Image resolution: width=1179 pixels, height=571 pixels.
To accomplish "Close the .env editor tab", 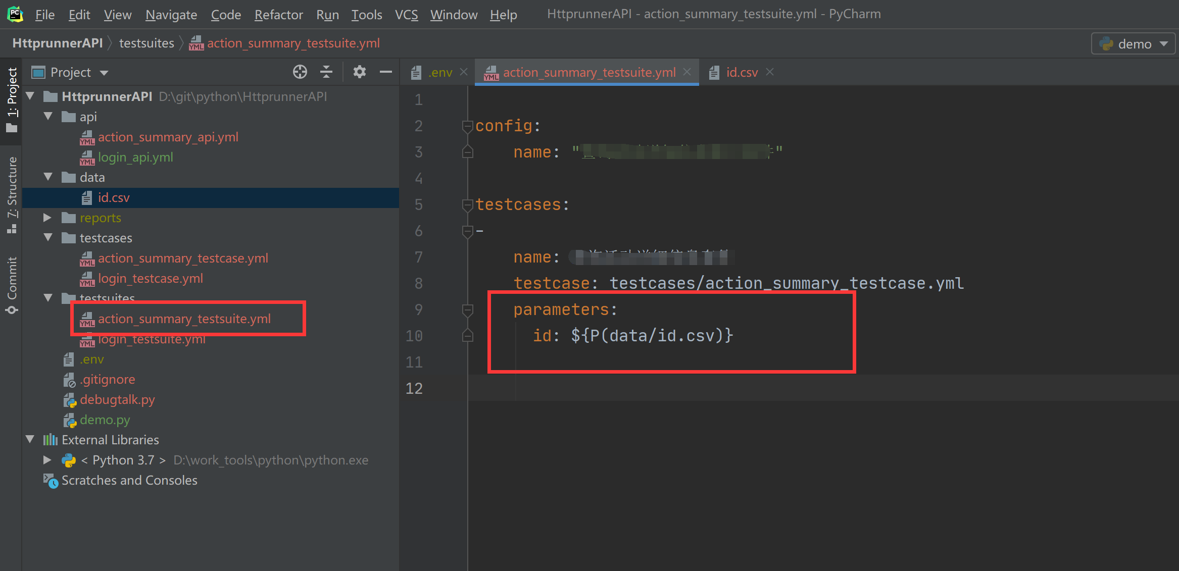I will click(464, 72).
